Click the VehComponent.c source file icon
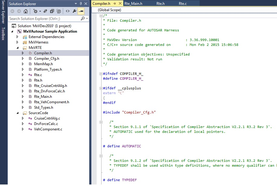 click(x=30, y=129)
